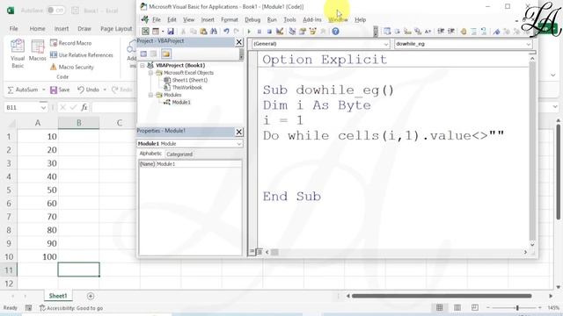Toggle Design Mode icon in VBA toolbar
This screenshot has width=563, height=316.
click(x=280, y=32)
